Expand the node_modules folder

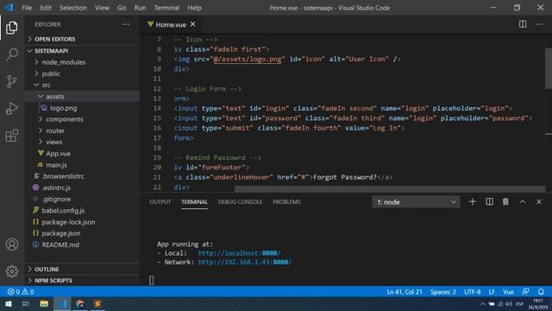[x=83, y=62]
